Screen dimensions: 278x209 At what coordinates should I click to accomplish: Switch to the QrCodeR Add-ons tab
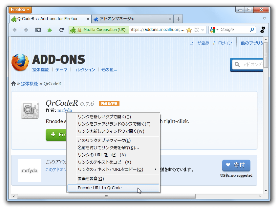pos(51,19)
